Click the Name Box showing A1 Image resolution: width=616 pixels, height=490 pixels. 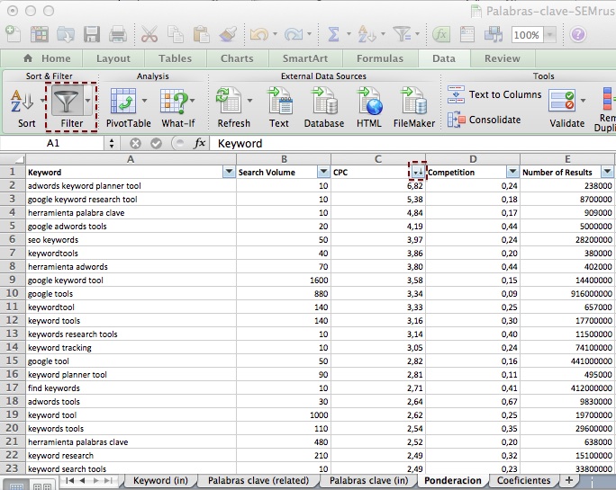52,143
